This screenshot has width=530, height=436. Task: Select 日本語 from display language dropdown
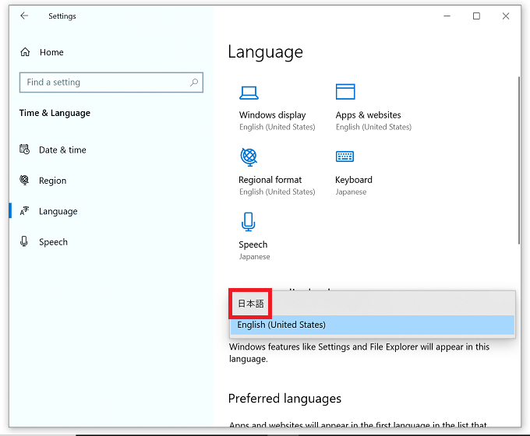pos(250,304)
